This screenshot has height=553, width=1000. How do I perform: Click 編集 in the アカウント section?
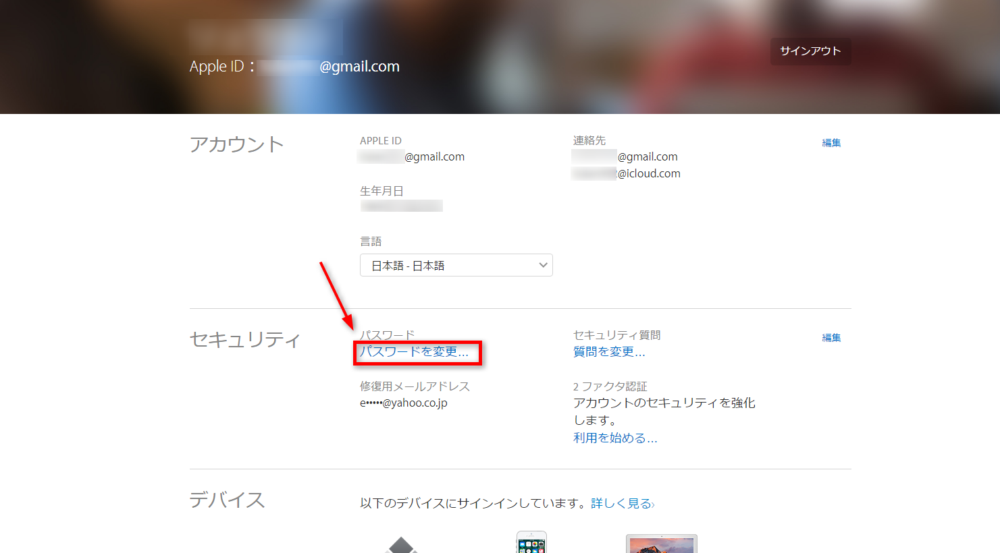pyautogui.click(x=831, y=142)
